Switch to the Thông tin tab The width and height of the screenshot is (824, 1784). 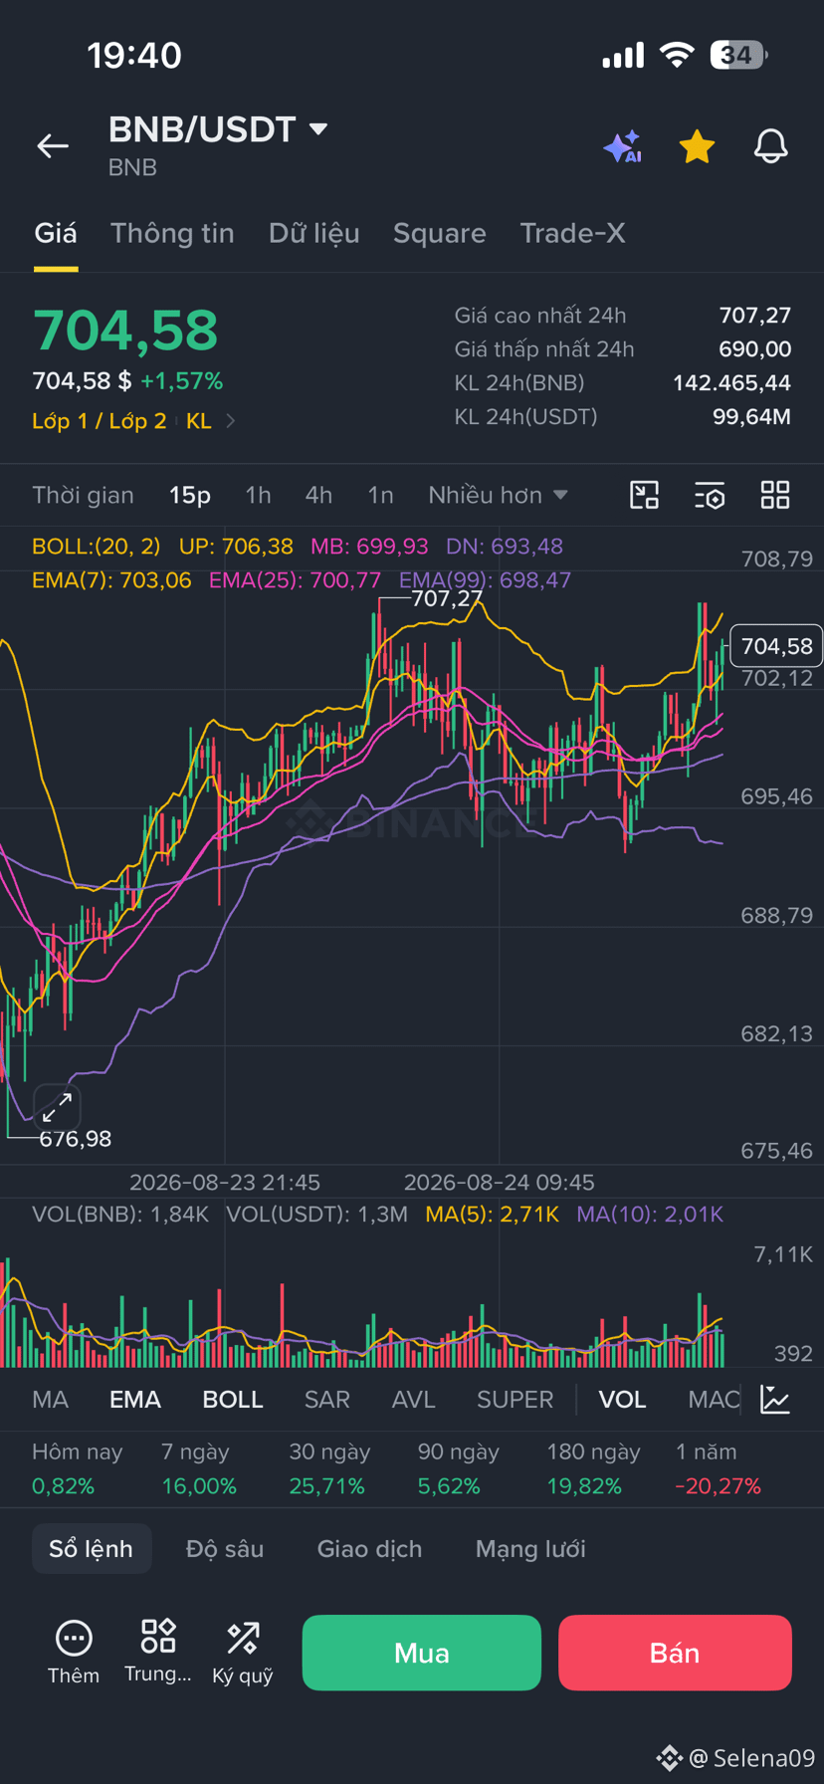click(172, 233)
